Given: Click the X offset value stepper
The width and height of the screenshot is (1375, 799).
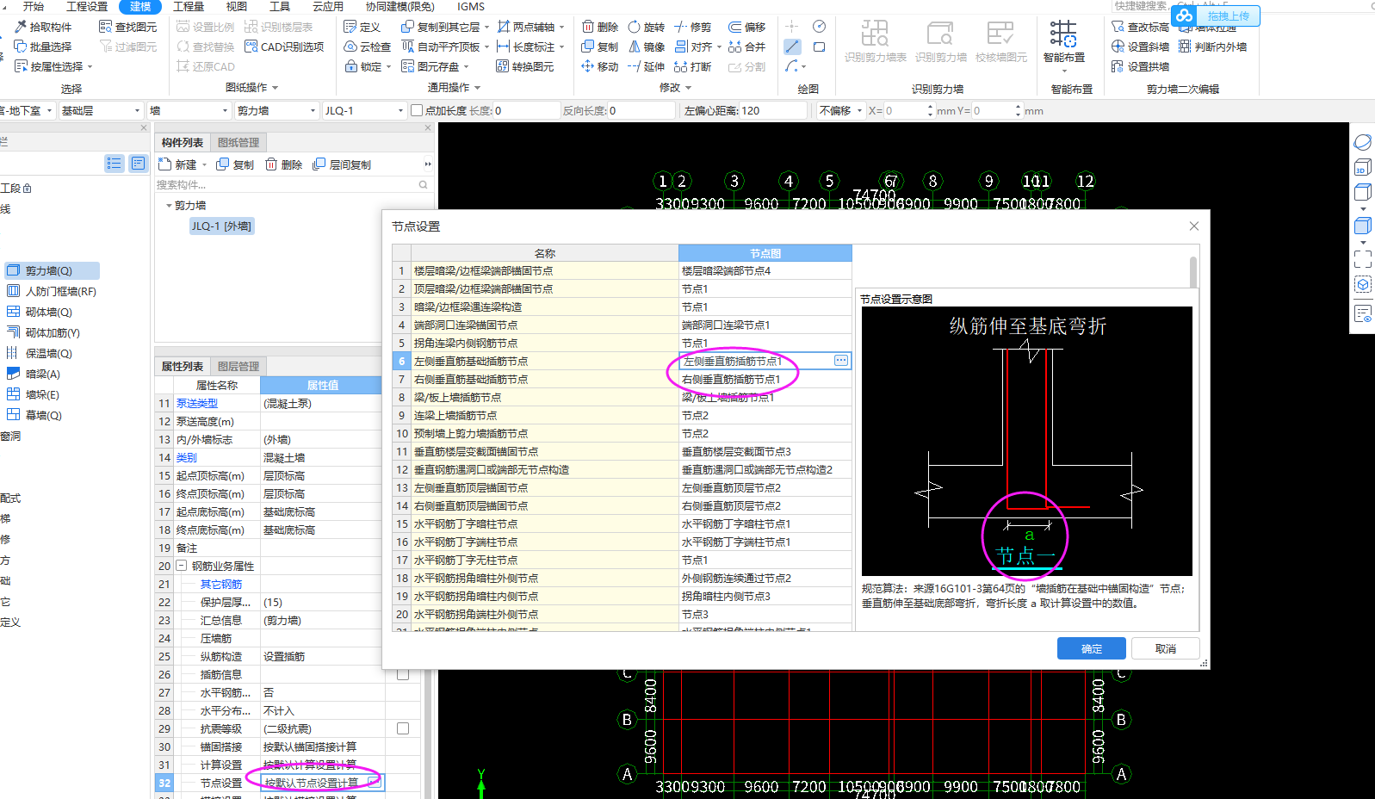Looking at the screenshot, I should tap(930, 110).
